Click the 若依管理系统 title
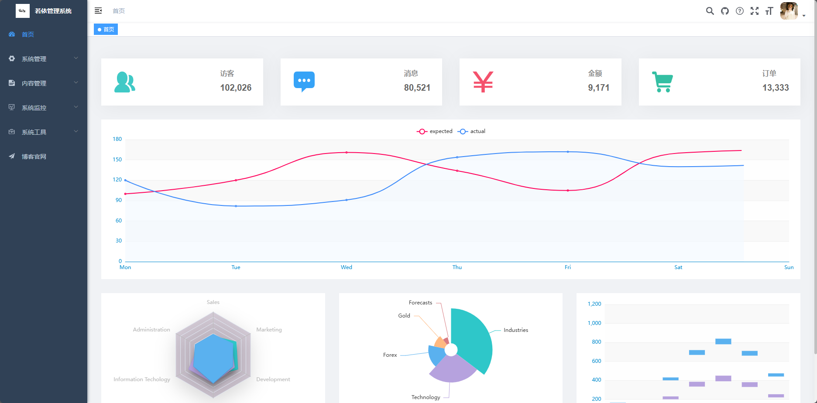 pyautogui.click(x=53, y=11)
